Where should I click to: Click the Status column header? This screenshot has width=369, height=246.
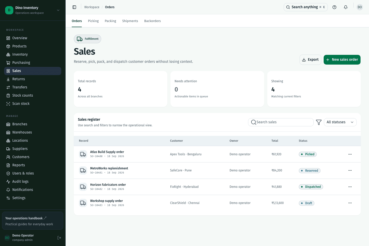[303, 141]
